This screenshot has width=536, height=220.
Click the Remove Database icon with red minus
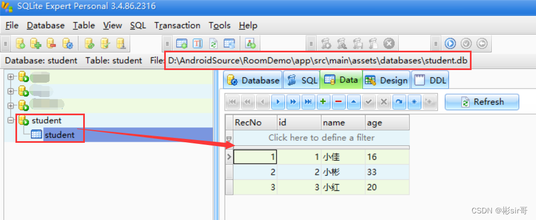pos(52,44)
